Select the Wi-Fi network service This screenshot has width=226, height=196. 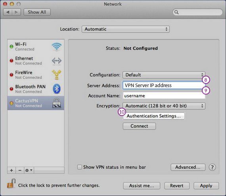tap(36, 46)
